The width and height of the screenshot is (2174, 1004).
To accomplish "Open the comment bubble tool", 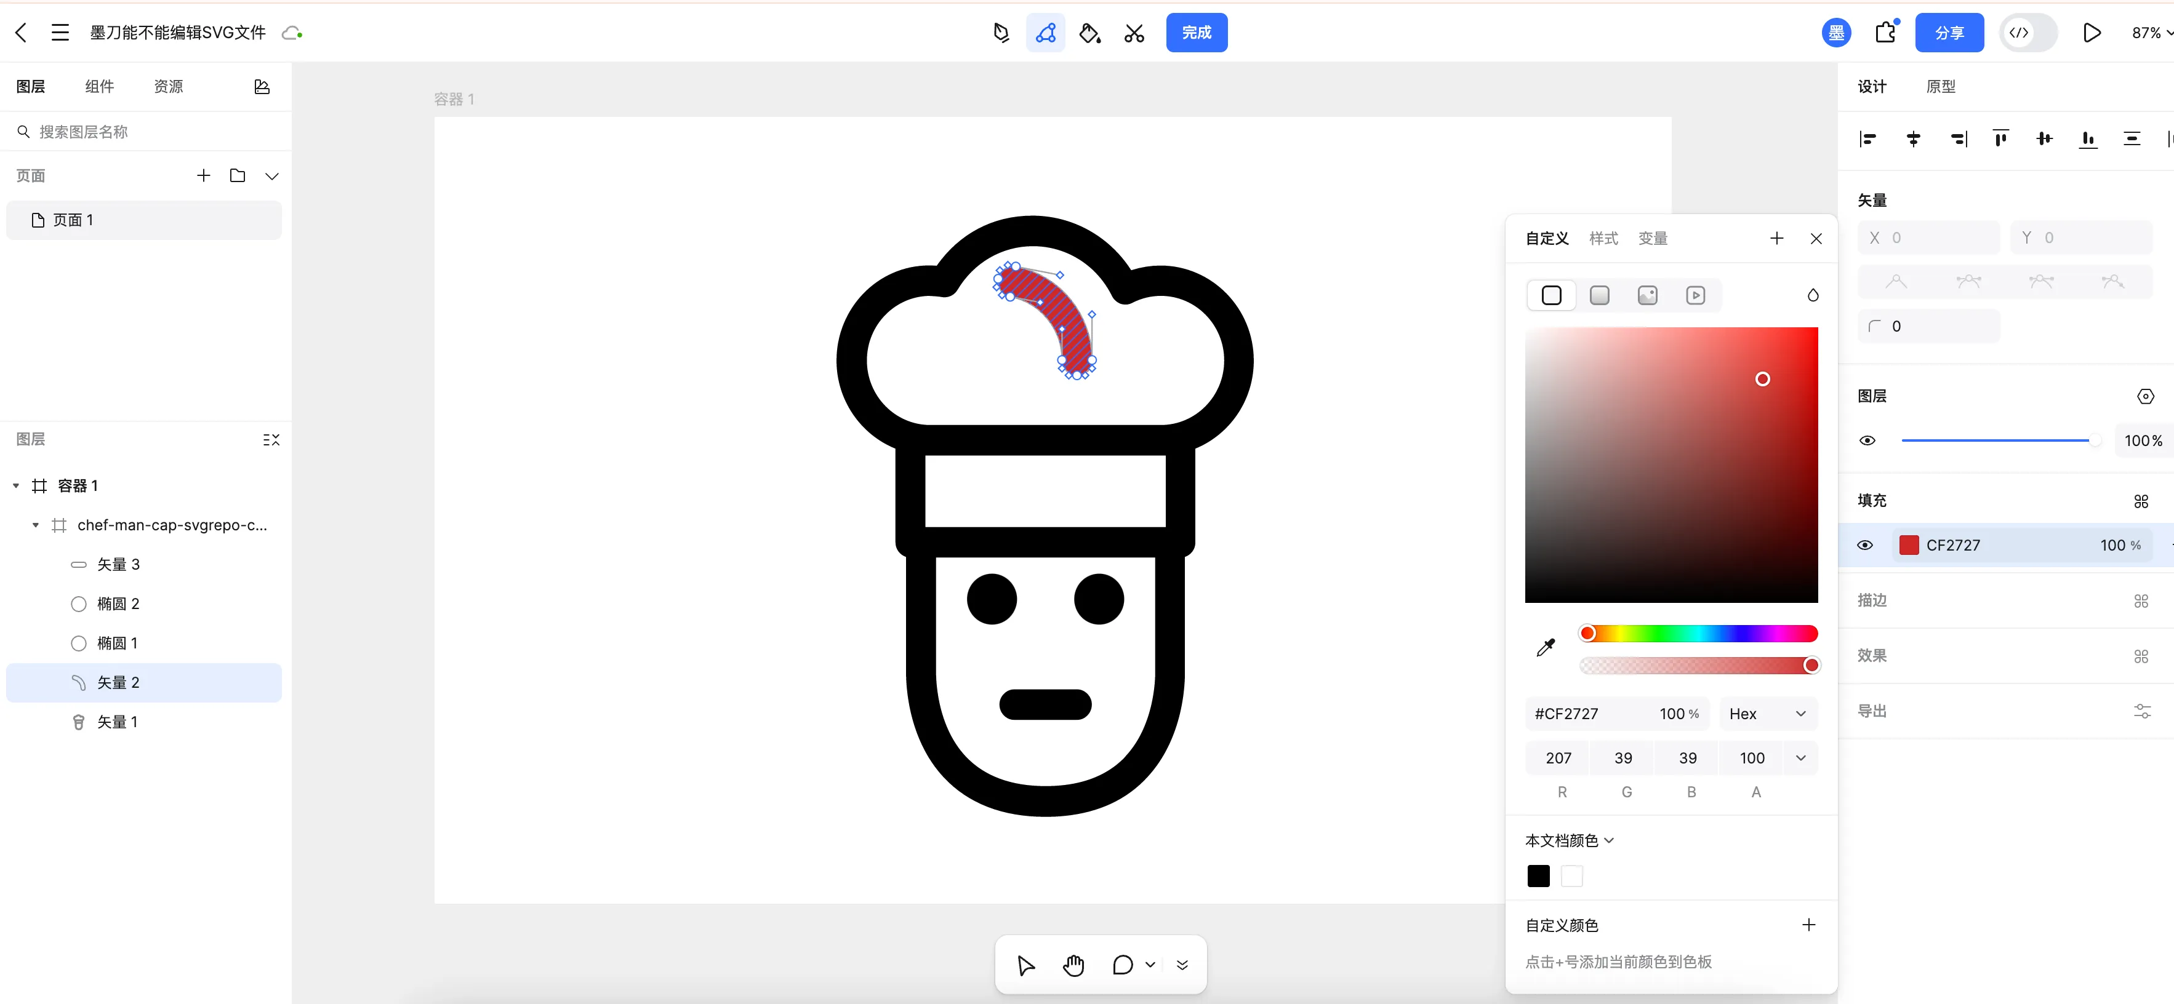I will [x=1123, y=965].
